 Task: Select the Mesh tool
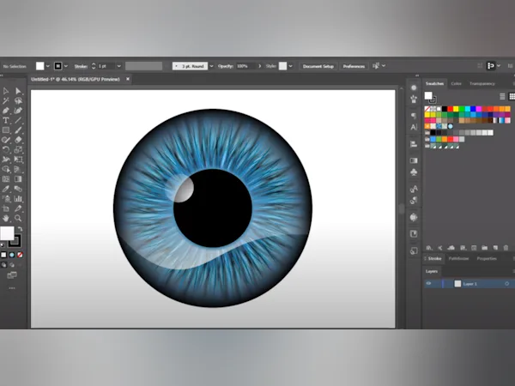(x=6, y=179)
